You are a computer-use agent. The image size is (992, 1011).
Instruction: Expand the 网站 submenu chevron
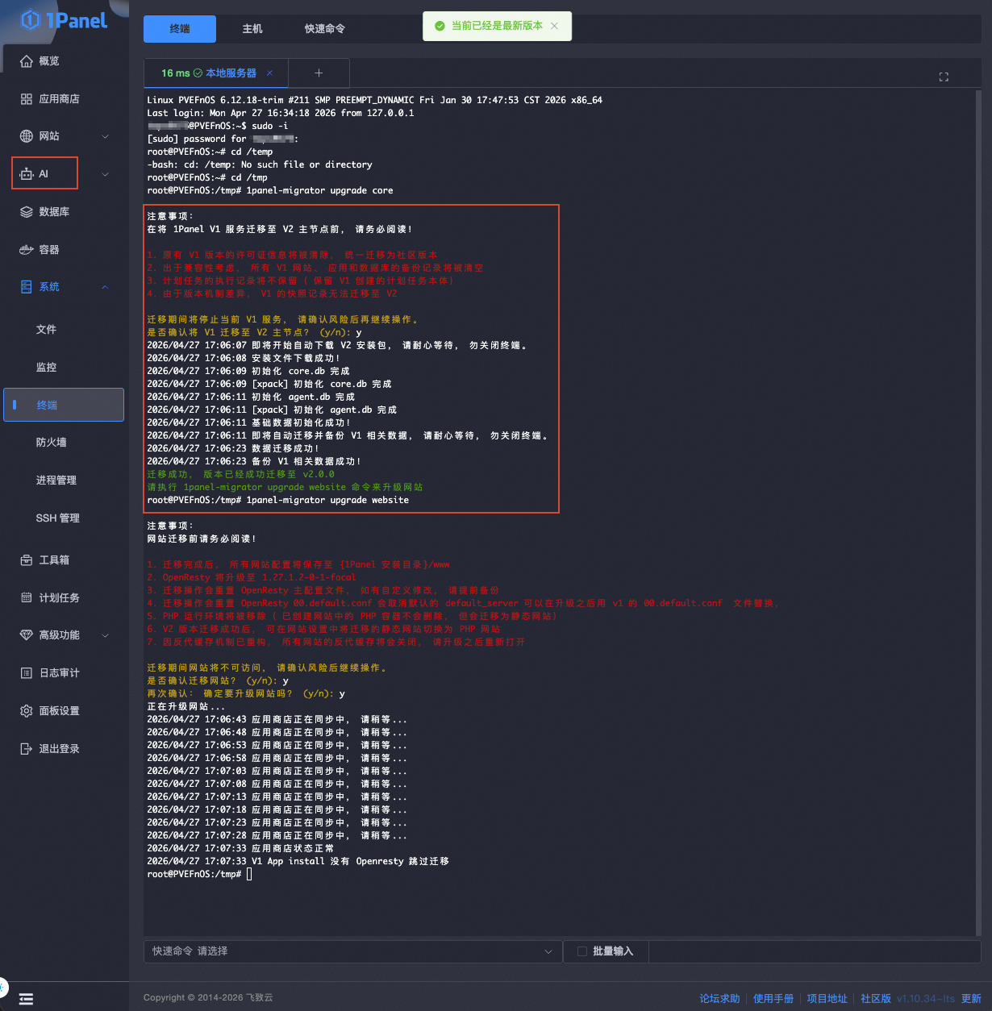click(105, 137)
